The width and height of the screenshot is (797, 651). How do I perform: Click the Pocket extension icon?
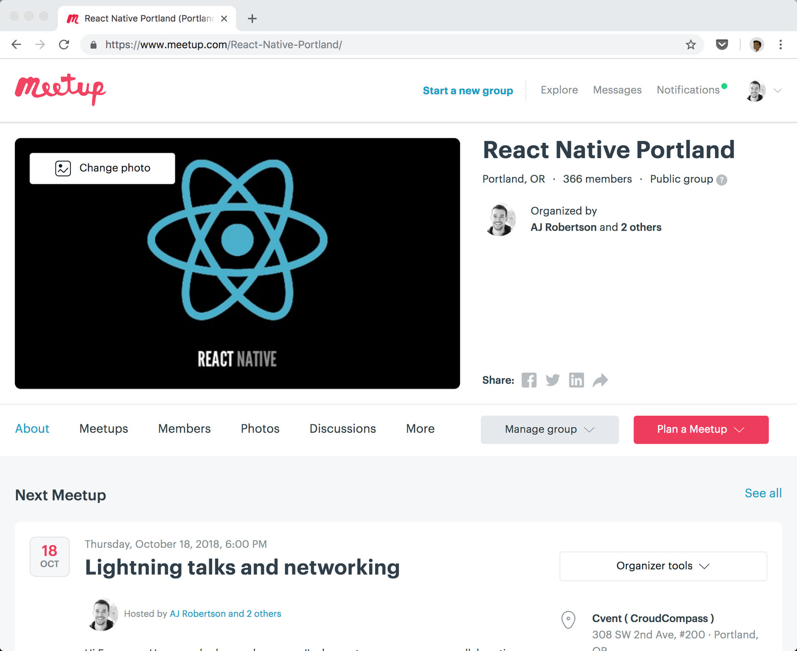pos(722,45)
